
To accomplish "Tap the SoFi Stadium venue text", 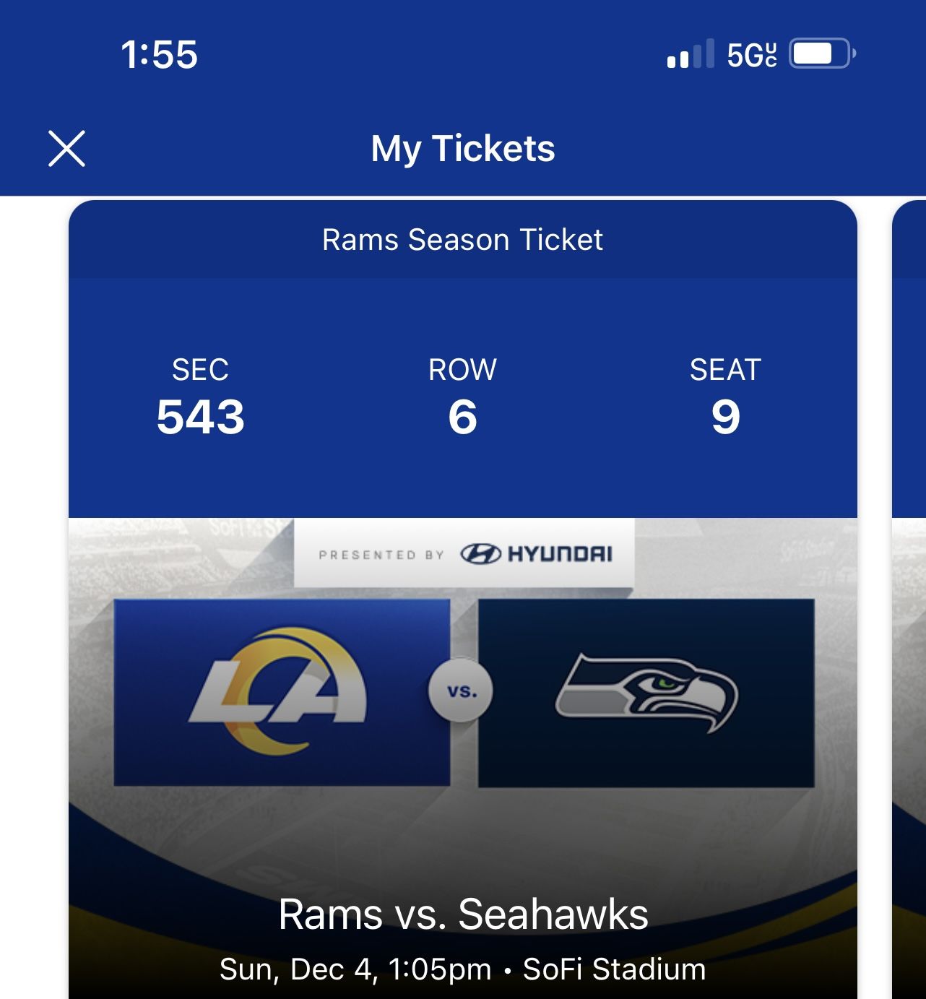I will 614,969.
